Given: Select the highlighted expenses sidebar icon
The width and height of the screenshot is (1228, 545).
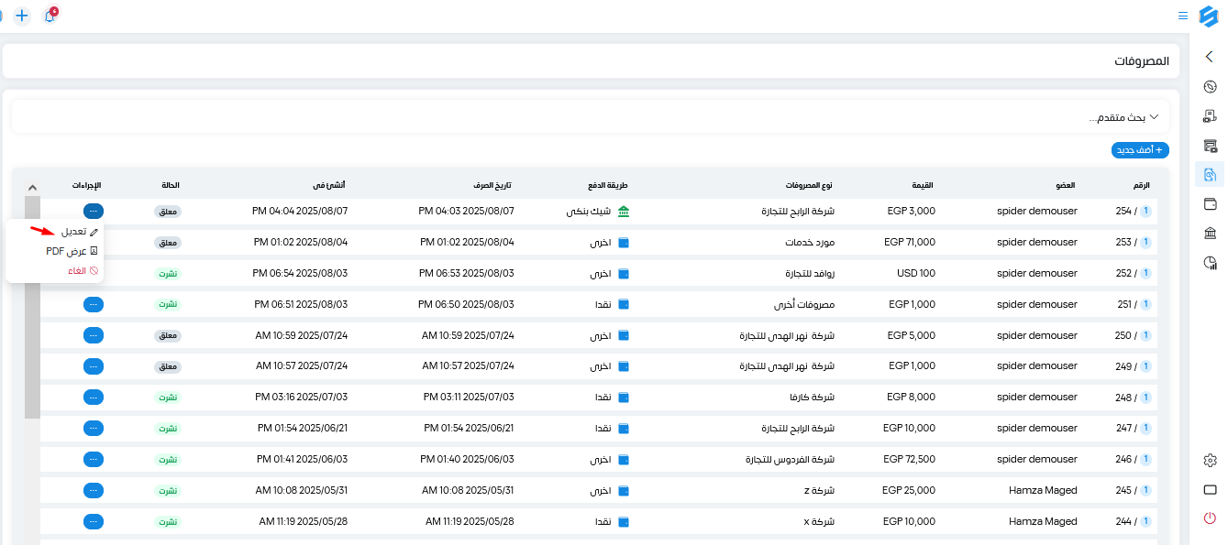Looking at the screenshot, I should [1210, 174].
